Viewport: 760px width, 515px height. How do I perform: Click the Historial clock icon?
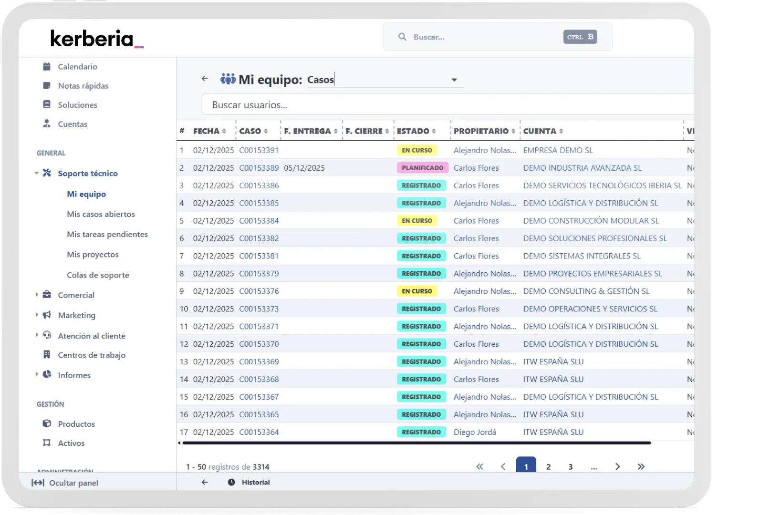[x=231, y=482]
